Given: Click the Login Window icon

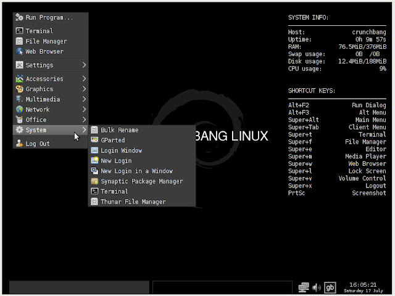Looking at the screenshot, I should point(94,150).
